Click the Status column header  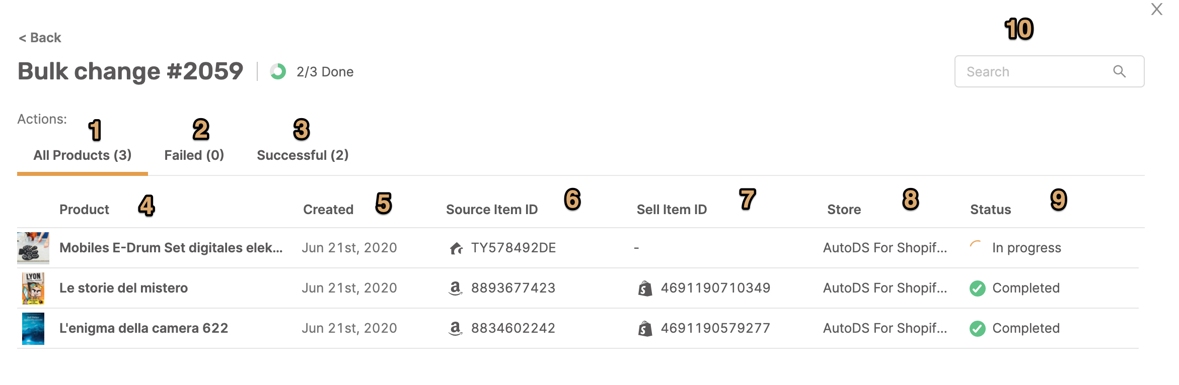coord(990,210)
